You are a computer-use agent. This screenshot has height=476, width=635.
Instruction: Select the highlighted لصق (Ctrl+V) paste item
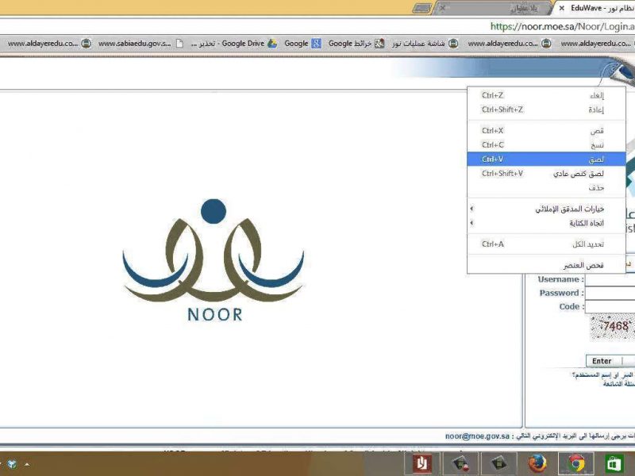pos(547,159)
